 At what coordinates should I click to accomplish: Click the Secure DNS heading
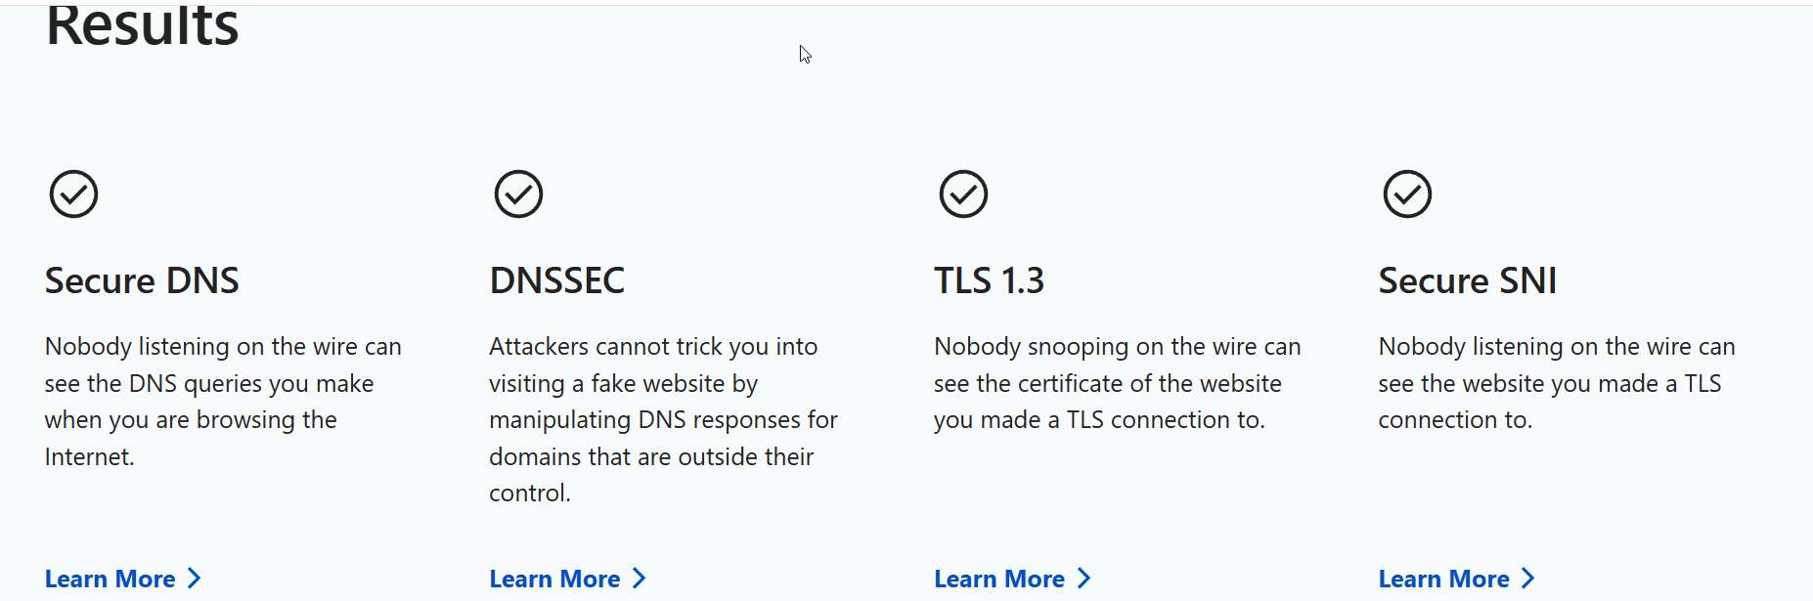[142, 280]
